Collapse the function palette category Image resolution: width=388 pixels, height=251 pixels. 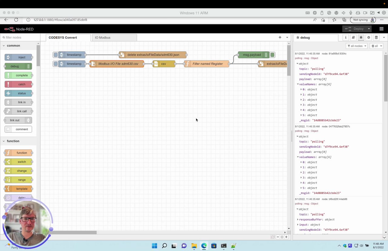coord(13,141)
